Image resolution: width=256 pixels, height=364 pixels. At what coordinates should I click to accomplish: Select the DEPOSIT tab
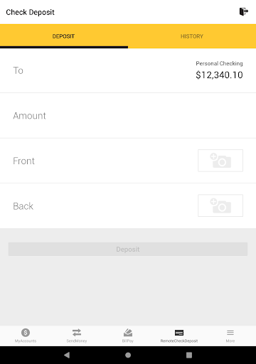tap(63, 36)
